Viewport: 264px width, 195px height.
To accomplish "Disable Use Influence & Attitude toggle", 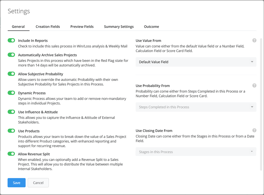I will pos(11,112).
